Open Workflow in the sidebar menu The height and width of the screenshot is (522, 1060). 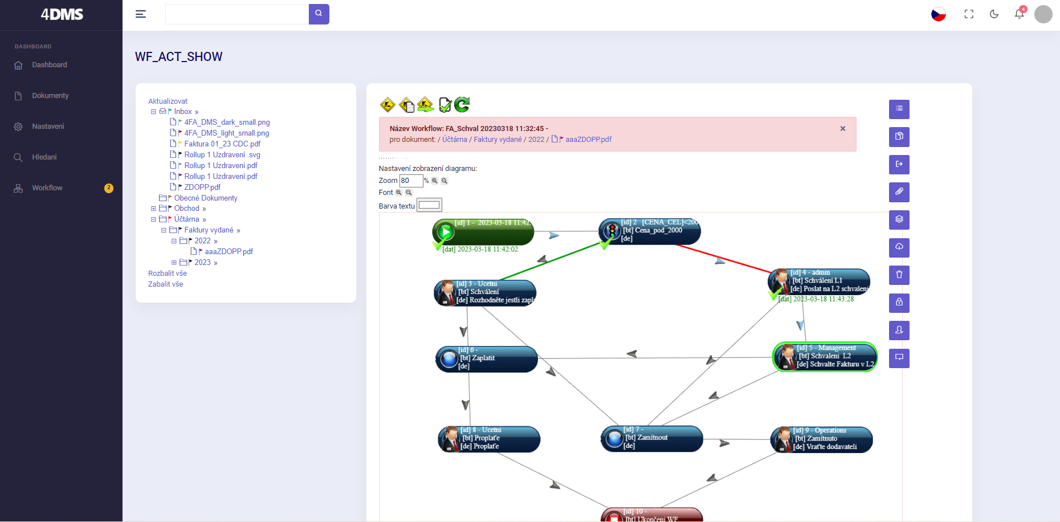pos(47,188)
